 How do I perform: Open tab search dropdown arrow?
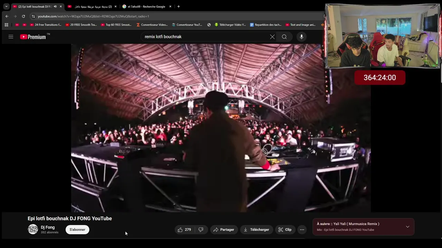[x=6, y=7]
